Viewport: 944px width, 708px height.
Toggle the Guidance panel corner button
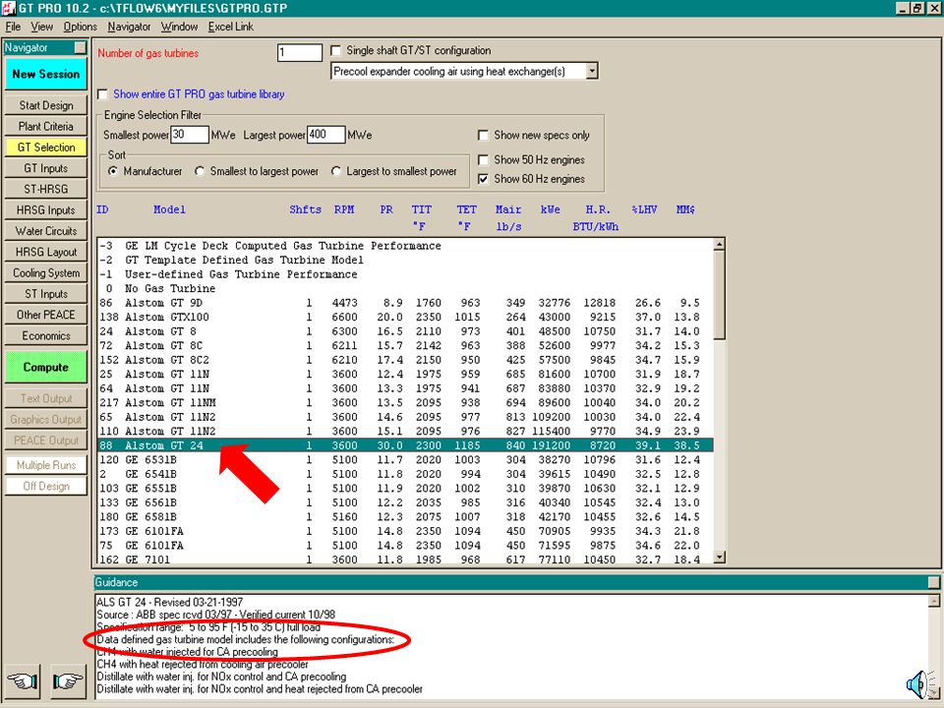click(x=934, y=582)
